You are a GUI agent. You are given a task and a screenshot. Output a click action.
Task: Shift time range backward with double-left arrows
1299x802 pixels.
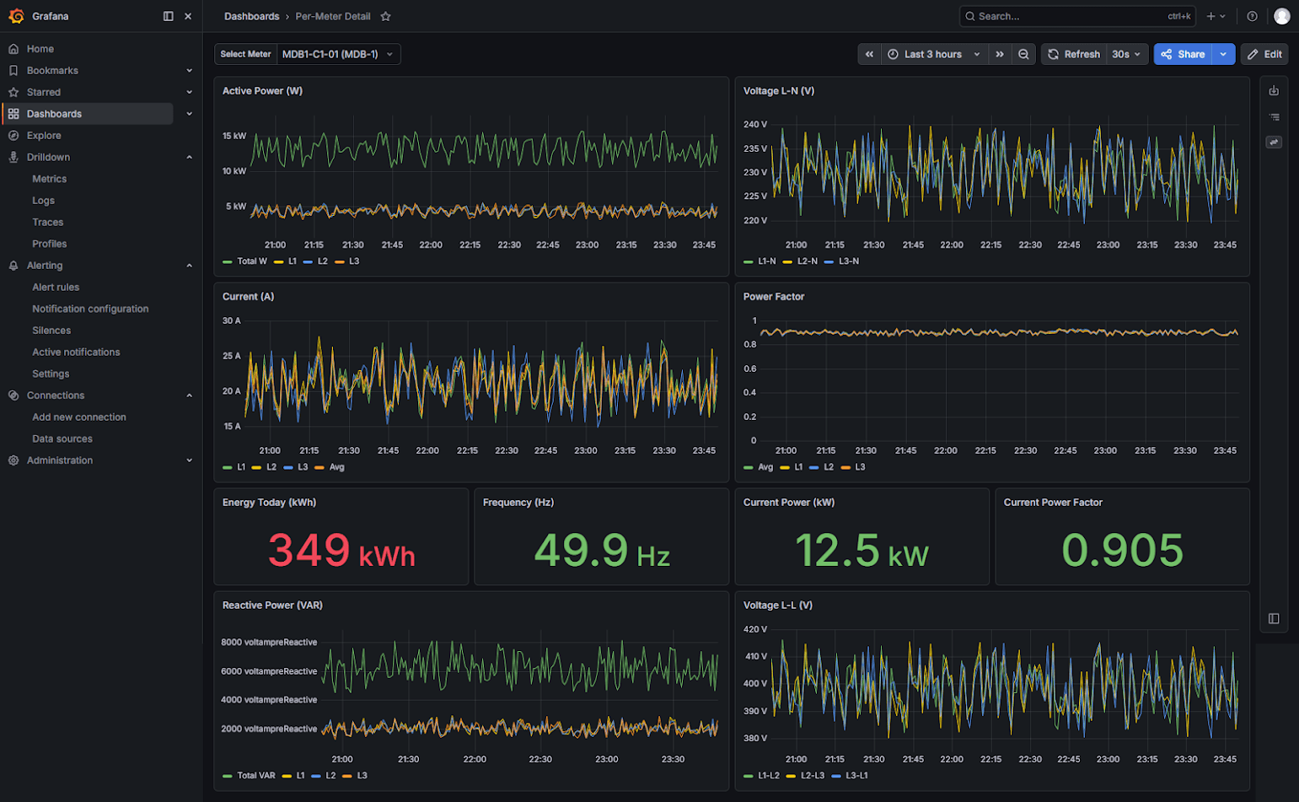869,54
